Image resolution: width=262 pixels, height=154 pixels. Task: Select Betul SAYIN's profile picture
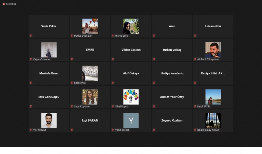[213, 97]
